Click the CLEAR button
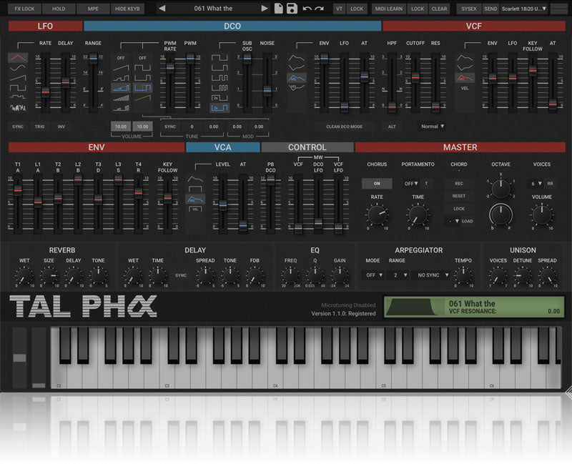Screen dimensions: 572x464 point(439,9)
